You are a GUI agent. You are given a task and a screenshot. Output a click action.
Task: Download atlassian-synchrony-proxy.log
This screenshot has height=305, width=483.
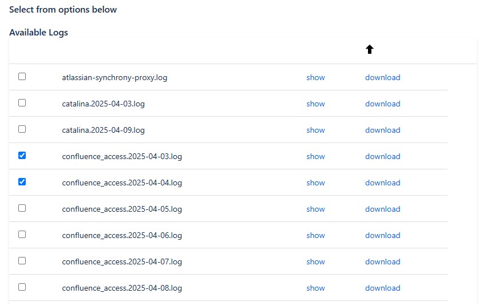pos(382,77)
